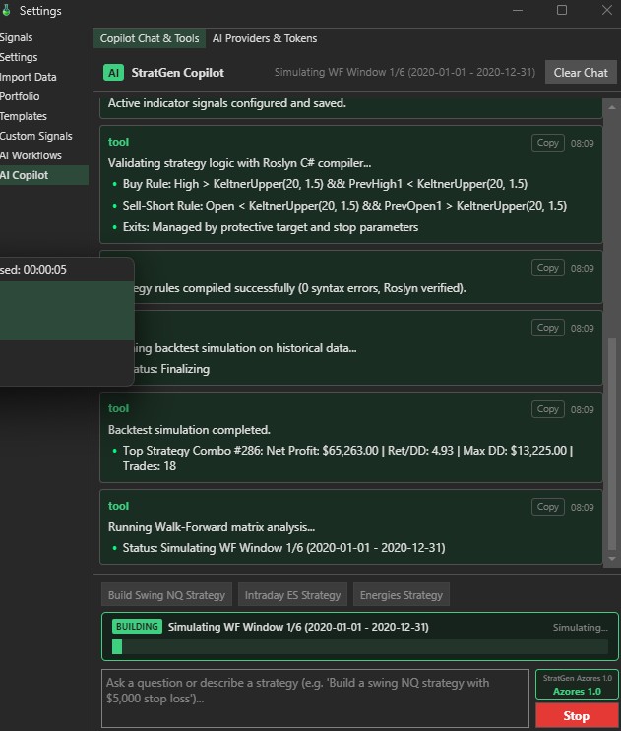Click the Sell-Short Rule bullet text

pos(344,206)
